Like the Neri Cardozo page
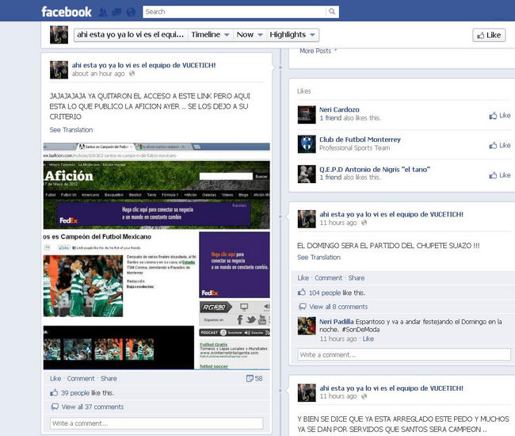This screenshot has width=515, height=436. click(x=499, y=116)
